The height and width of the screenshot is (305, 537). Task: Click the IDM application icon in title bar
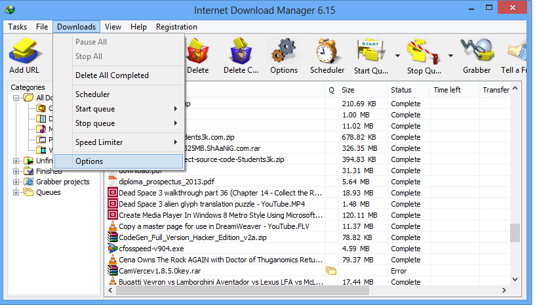(10, 9)
